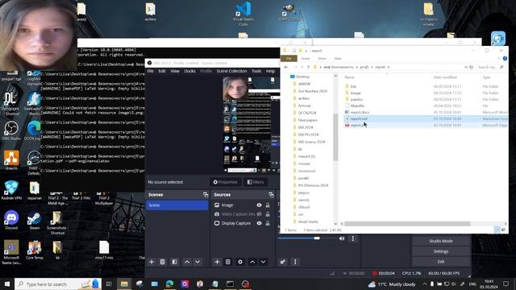Open OBS Help menu
This screenshot has height=290, width=516.
(270, 71)
